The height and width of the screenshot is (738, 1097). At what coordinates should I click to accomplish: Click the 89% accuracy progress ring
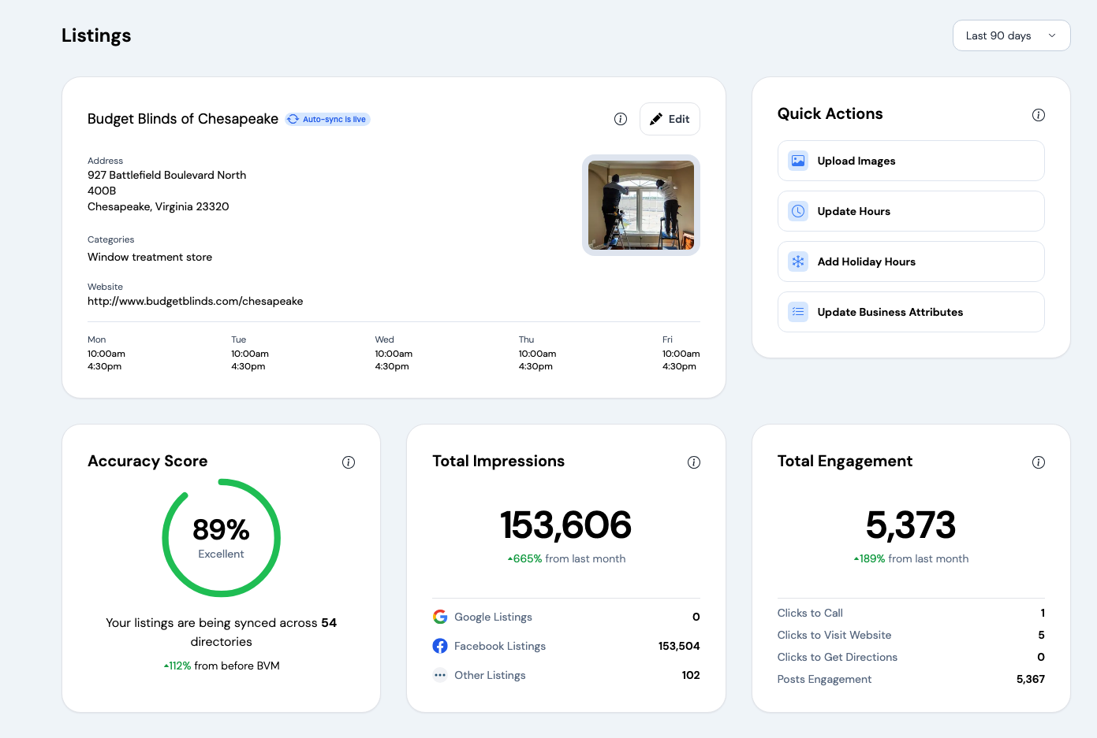(221, 538)
